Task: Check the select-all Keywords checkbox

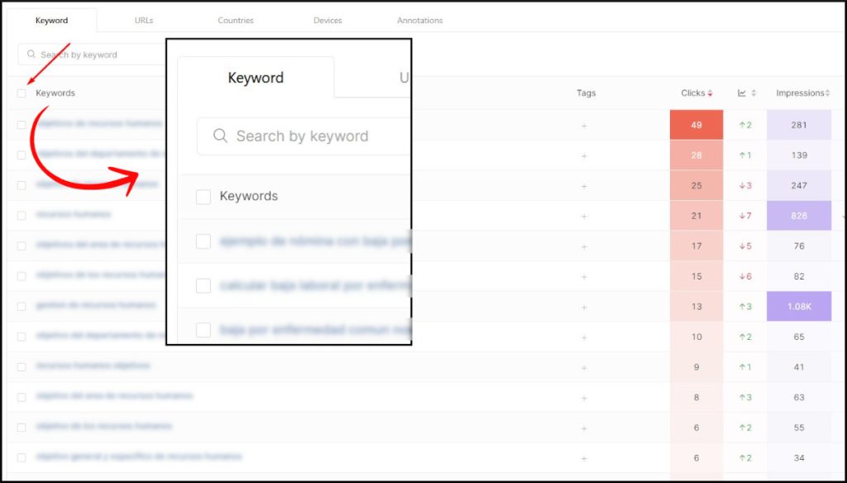Action: click(x=22, y=93)
